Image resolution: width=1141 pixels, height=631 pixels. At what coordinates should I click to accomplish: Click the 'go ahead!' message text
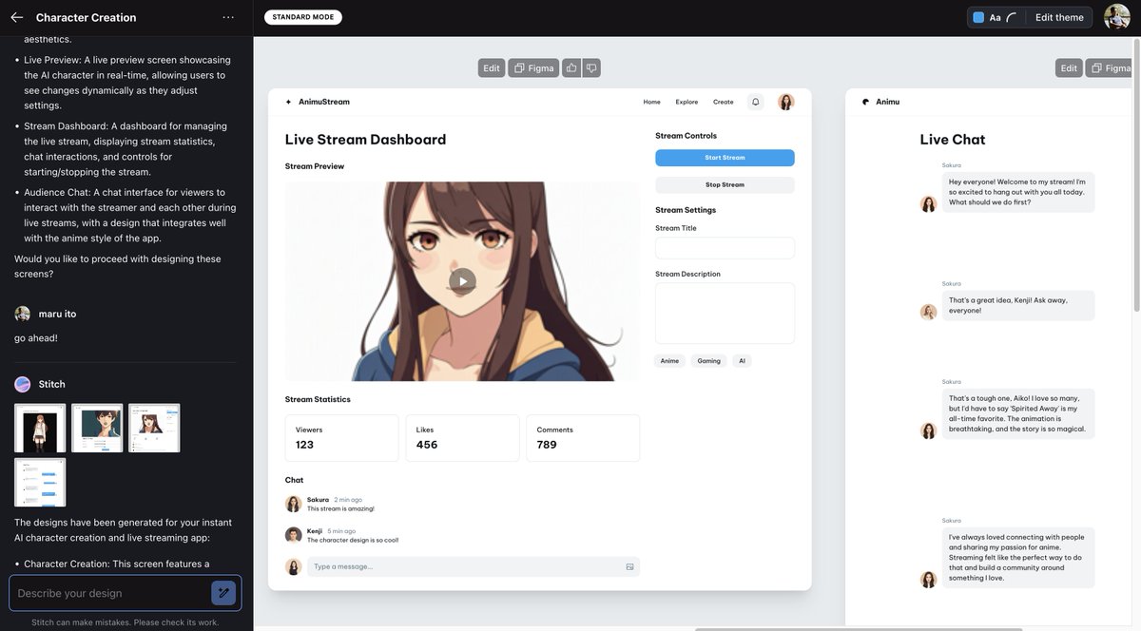tap(36, 337)
